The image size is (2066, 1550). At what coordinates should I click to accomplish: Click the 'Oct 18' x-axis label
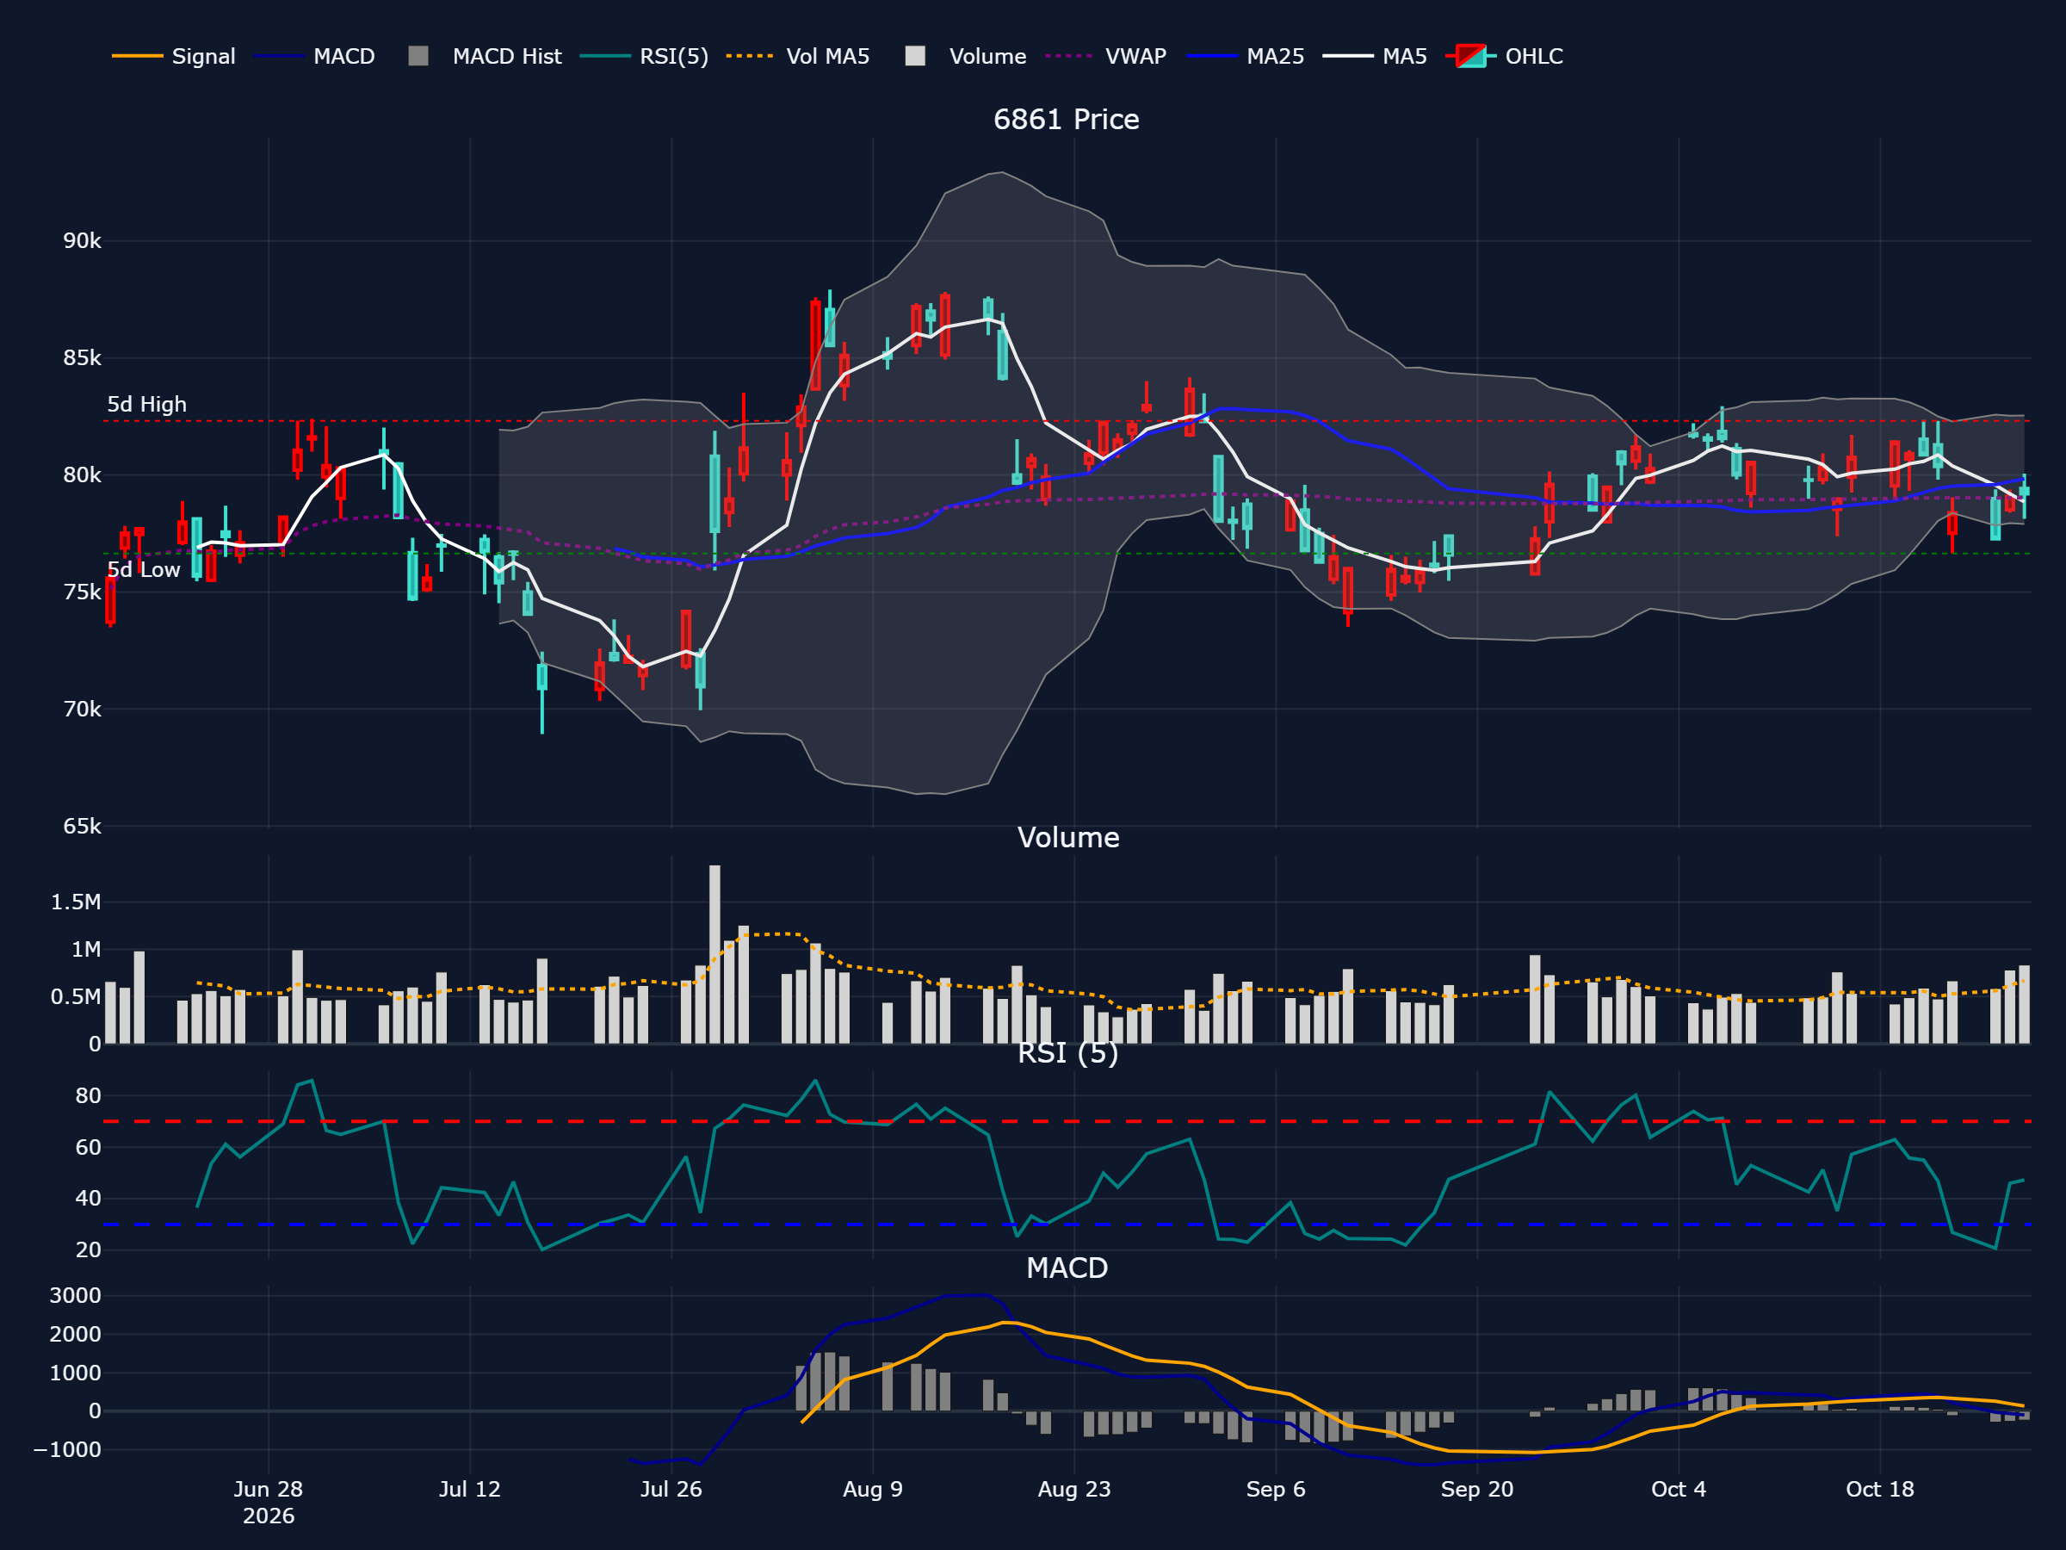coord(1880,1489)
